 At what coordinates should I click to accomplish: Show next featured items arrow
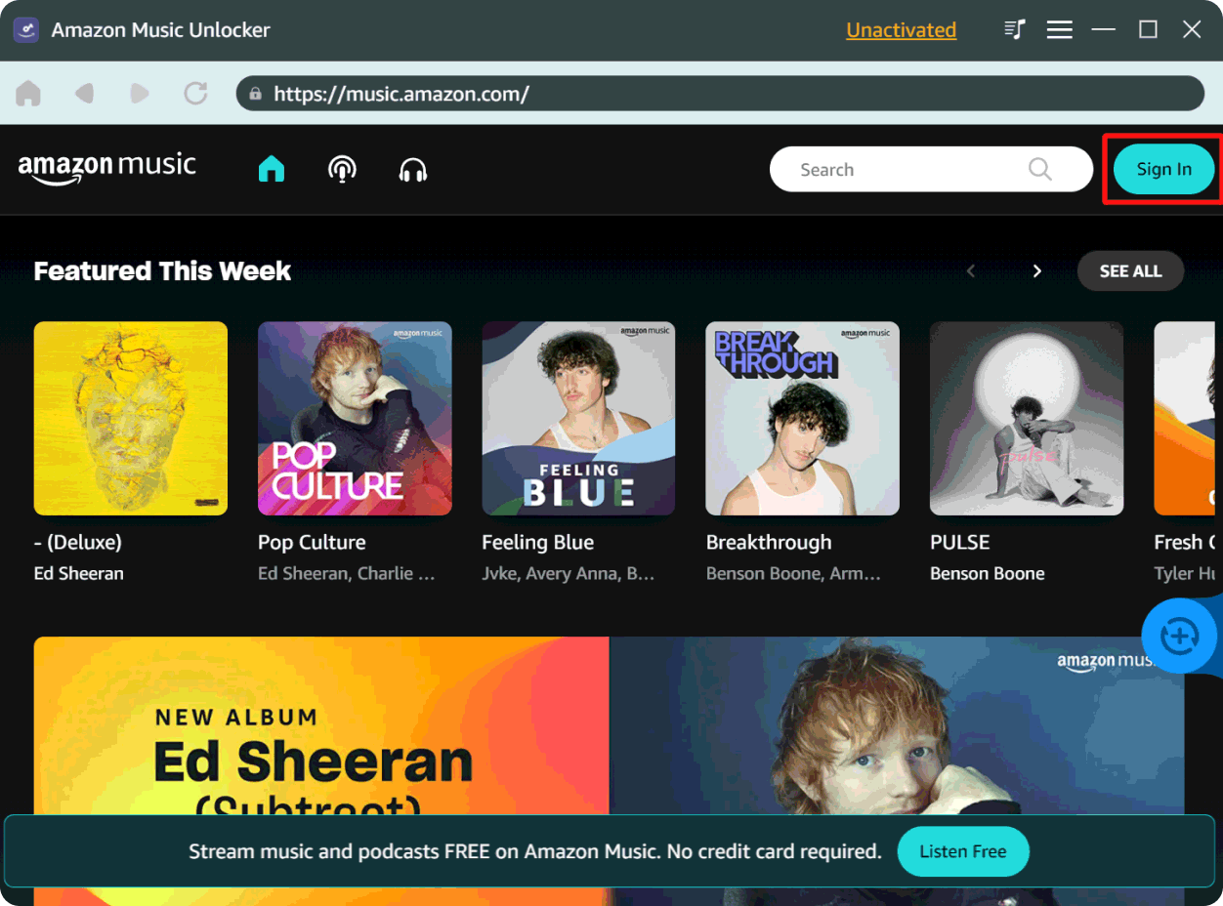click(1037, 271)
